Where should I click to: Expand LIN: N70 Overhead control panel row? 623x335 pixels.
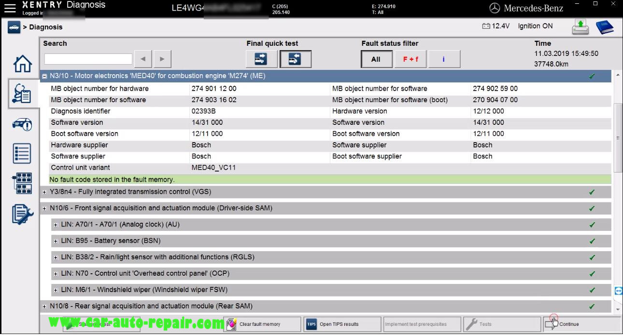coord(56,274)
